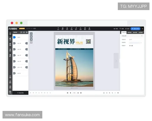Screen dimensions: 152x121
Task: Jump to last page
Action: (81, 93)
